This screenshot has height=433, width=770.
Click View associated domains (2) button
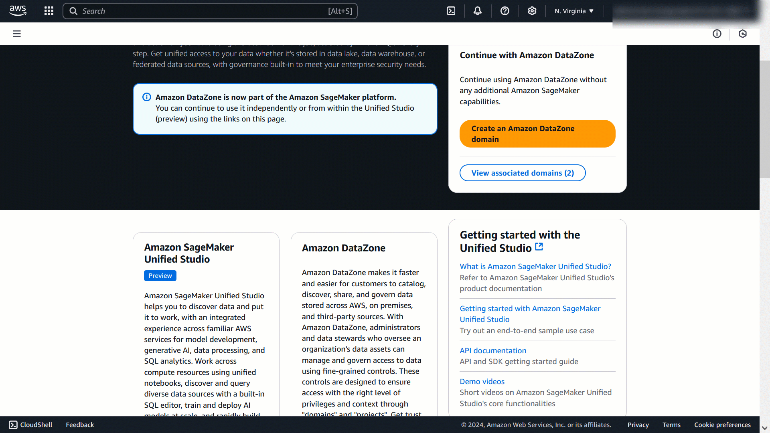click(x=522, y=173)
